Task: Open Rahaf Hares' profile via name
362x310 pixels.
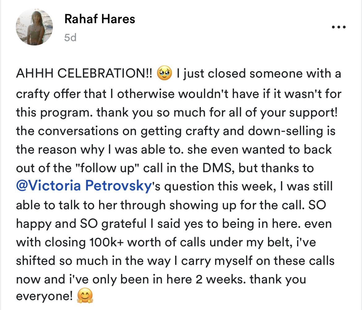Action: [x=100, y=19]
